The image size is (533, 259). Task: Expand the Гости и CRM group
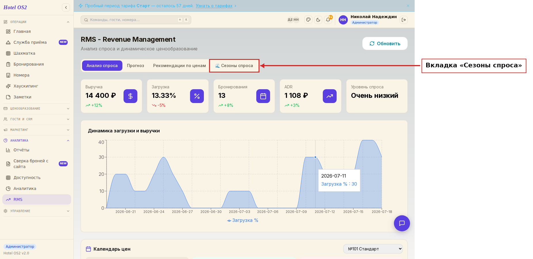point(37,119)
